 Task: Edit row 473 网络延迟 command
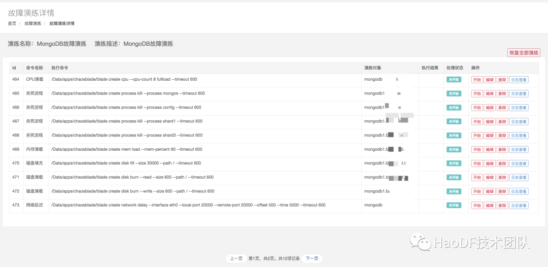pyautogui.click(x=489, y=205)
